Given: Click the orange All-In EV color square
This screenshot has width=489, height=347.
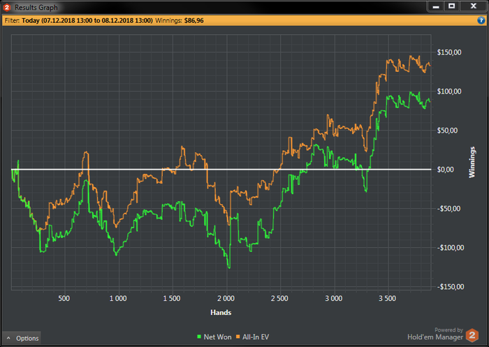Looking at the screenshot, I should [x=238, y=337].
